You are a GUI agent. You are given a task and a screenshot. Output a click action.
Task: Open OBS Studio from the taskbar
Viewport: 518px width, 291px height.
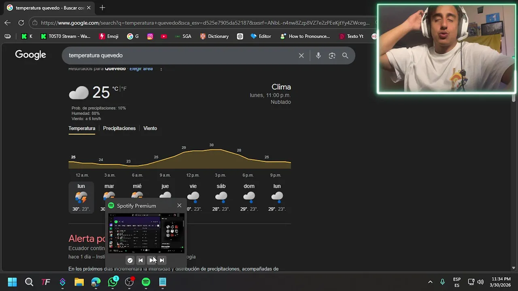tap(129, 282)
